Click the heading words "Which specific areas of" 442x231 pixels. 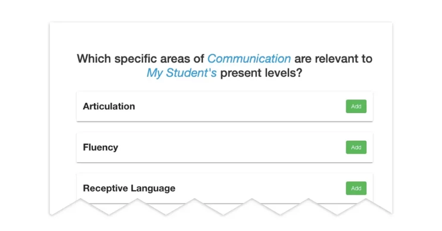click(x=141, y=59)
